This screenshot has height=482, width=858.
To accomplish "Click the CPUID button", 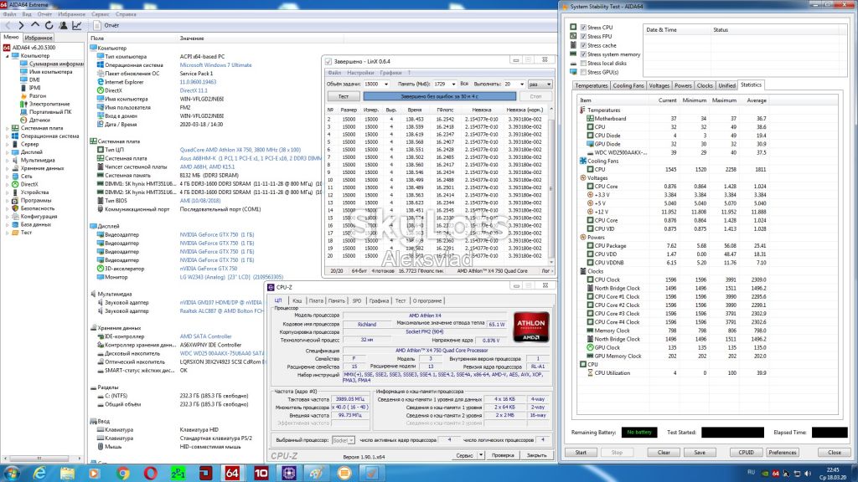I will coord(746,453).
